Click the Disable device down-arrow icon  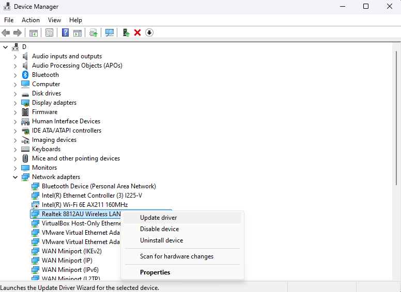tap(149, 33)
